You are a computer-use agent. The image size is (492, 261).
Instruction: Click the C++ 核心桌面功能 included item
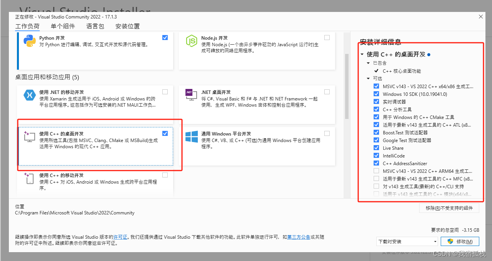[x=402, y=71]
